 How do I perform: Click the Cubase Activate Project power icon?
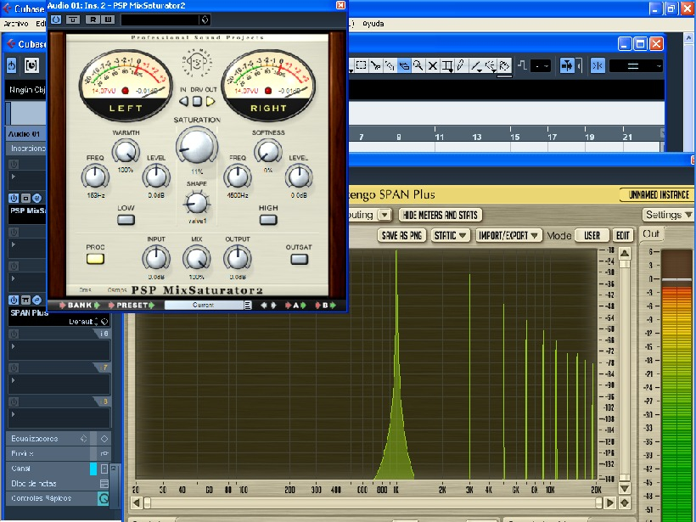tap(12, 65)
